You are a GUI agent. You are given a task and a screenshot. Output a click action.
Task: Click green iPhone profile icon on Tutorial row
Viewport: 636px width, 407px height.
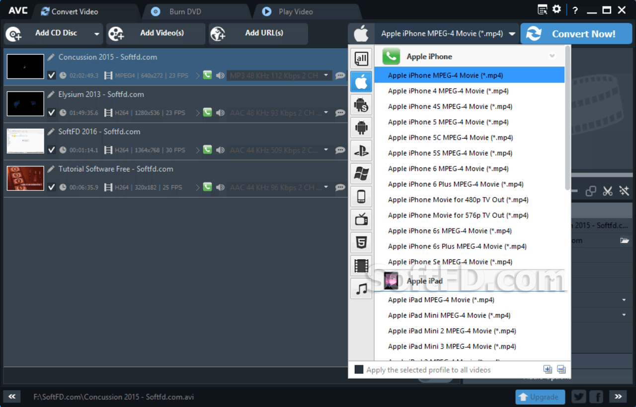coord(207,187)
